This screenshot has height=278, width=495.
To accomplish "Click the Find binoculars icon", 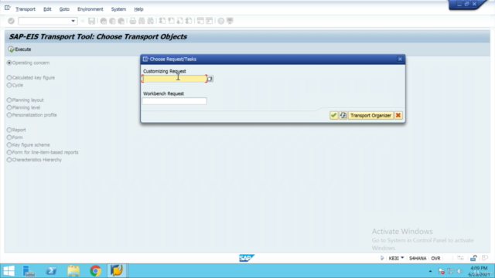I will point(142,21).
